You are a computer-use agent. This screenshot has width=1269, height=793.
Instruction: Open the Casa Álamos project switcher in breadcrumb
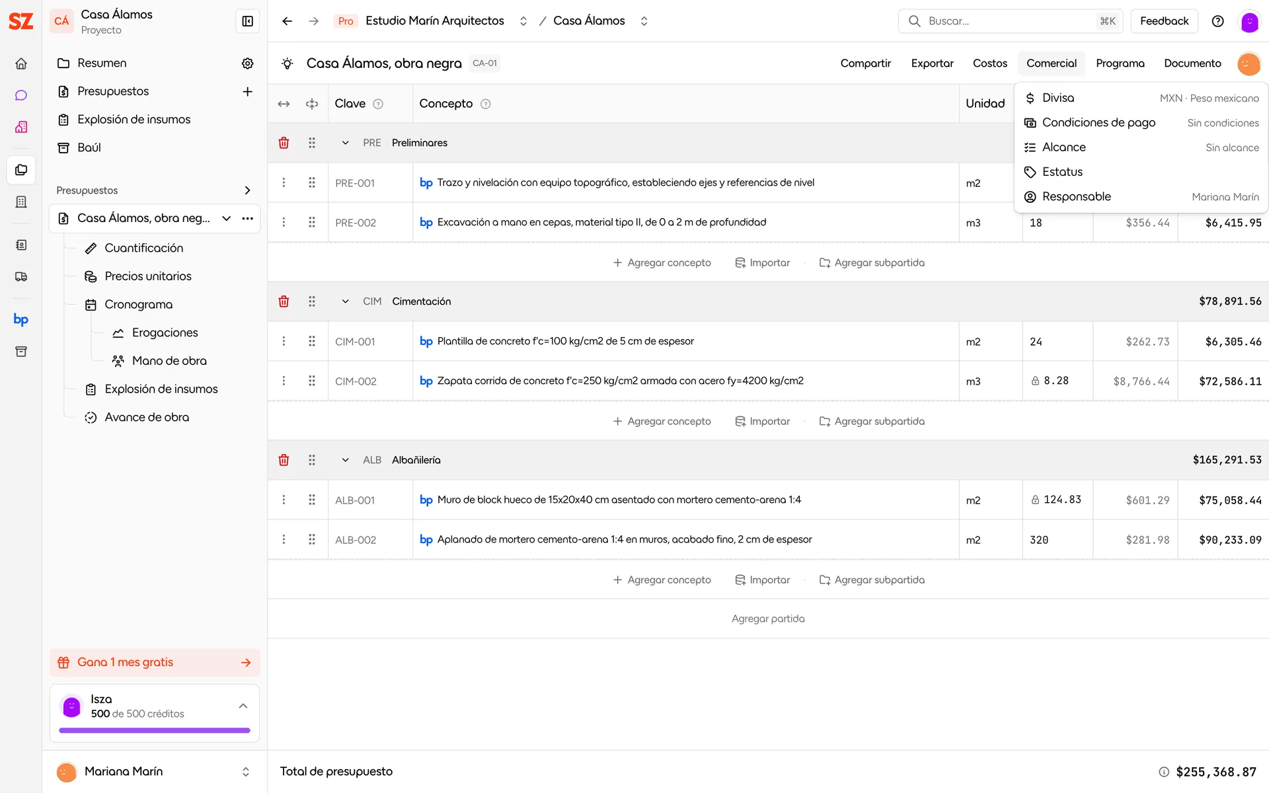pos(644,21)
